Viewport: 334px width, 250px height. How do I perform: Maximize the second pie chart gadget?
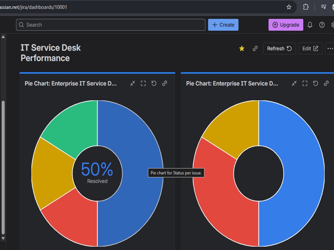(x=305, y=83)
